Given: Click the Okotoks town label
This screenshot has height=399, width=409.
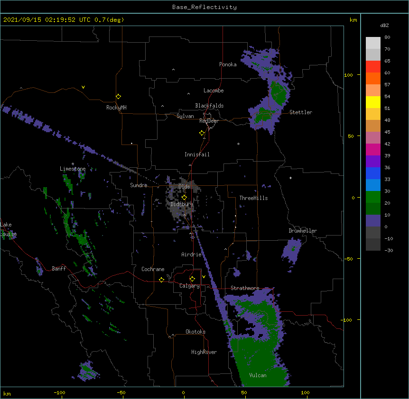Looking at the screenshot, I should (195, 332).
